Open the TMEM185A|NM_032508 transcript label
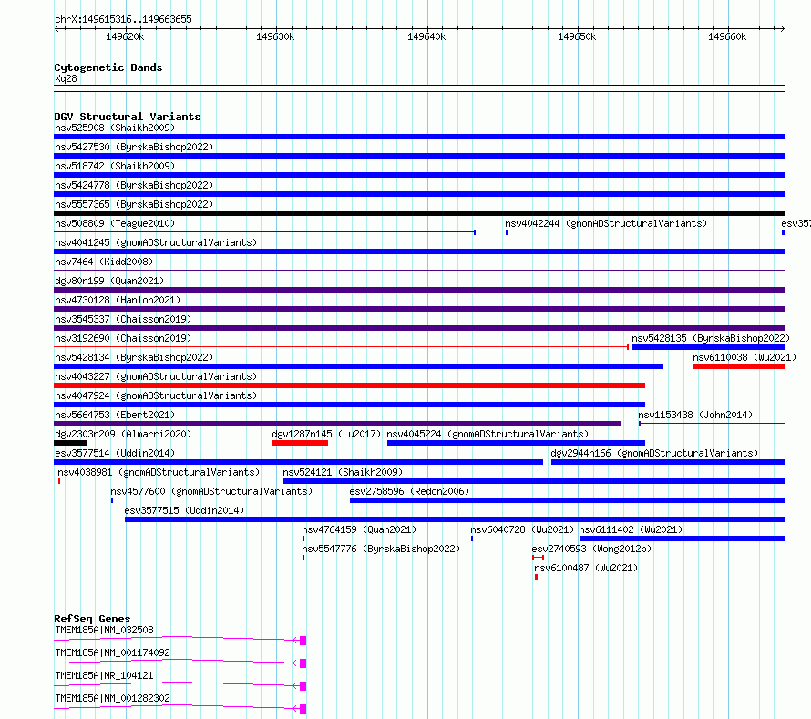The width and height of the screenshot is (811, 719). [104, 630]
